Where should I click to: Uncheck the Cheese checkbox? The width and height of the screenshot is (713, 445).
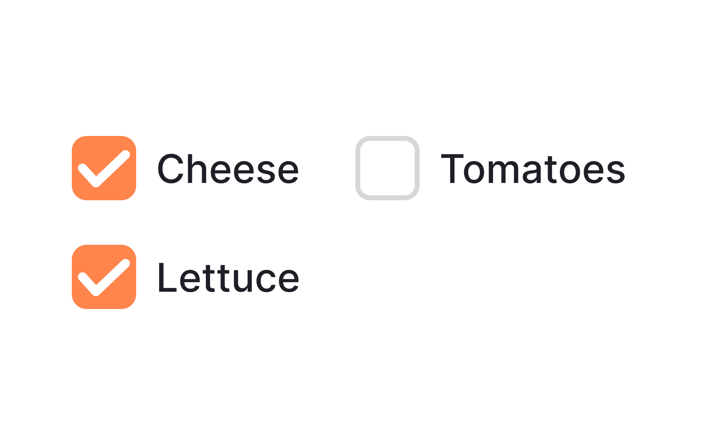pos(104,168)
